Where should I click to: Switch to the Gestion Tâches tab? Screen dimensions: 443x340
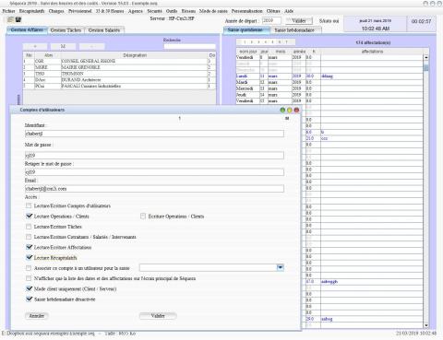pyautogui.click(x=66, y=30)
